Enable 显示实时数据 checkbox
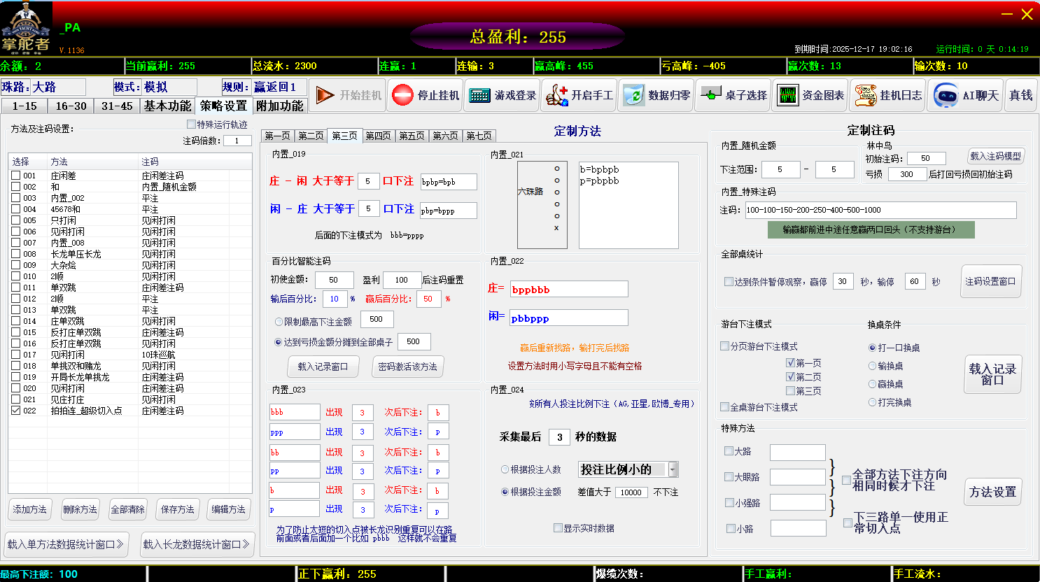 pos(558,528)
